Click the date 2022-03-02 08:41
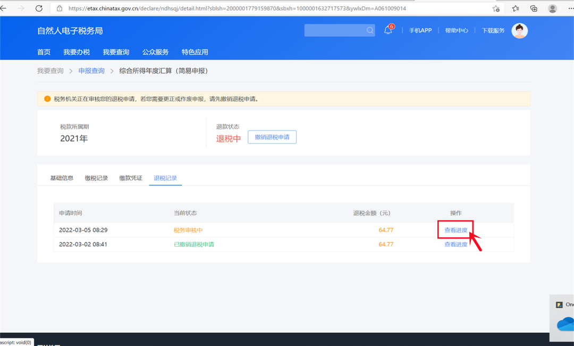Viewport: 574px width, 346px height. tap(83, 244)
